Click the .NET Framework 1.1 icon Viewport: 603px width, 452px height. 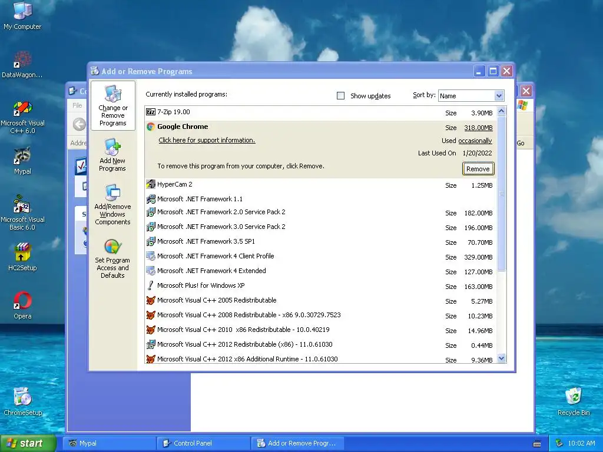150,199
